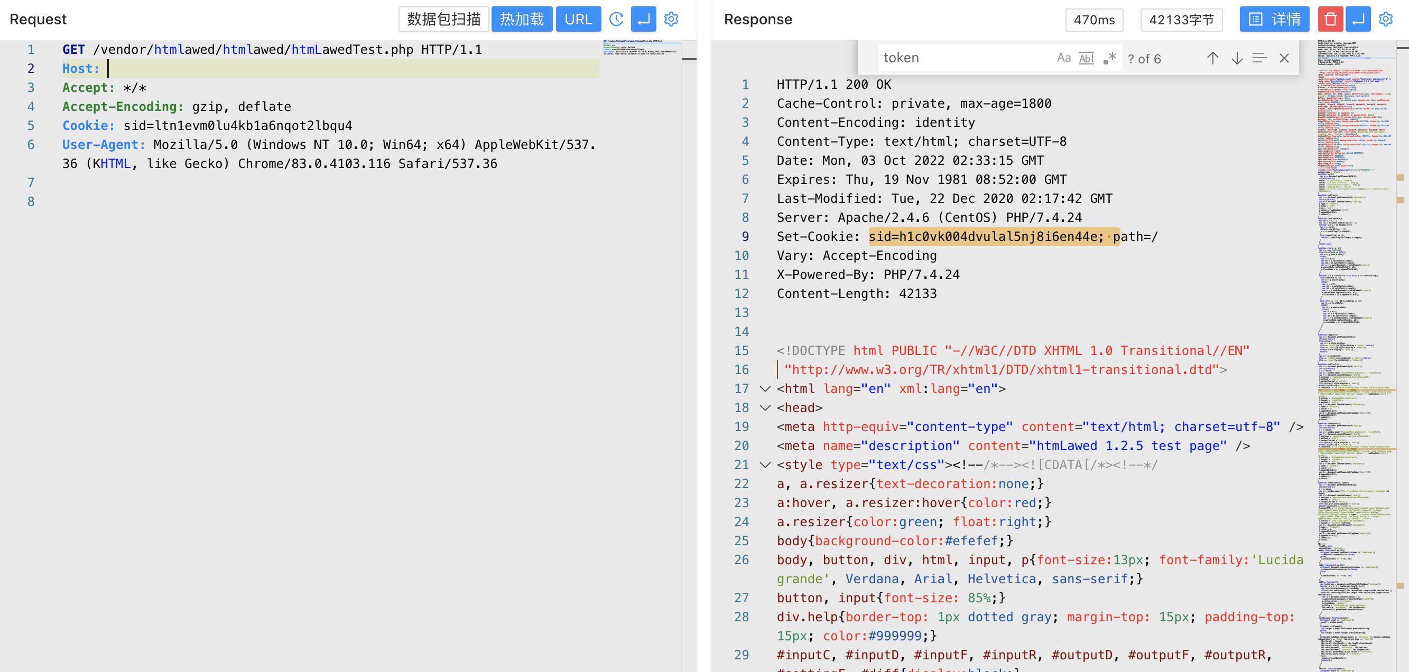Click the token search input field
The height and width of the screenshot is (672, 1409).
(x=962, y=58)
